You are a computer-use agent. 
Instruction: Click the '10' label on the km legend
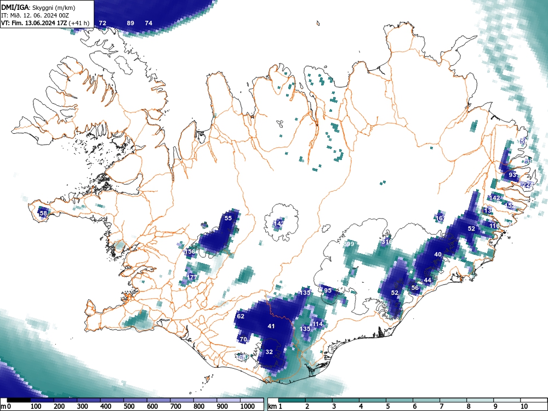tap(524, 406)
